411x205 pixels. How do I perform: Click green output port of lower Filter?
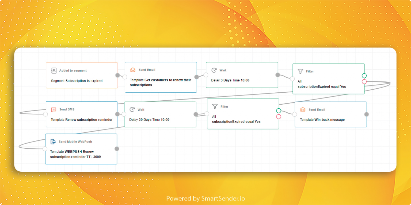click(x=279, y=111)
